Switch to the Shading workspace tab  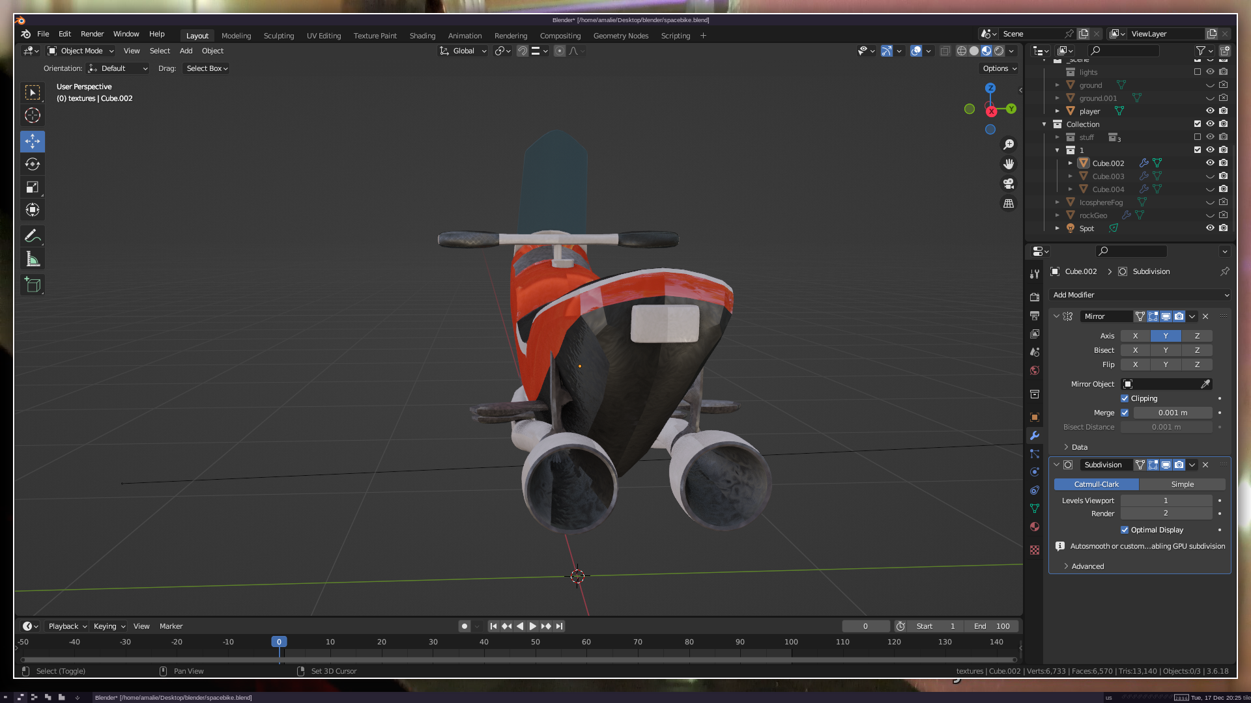tap(422, 36)
